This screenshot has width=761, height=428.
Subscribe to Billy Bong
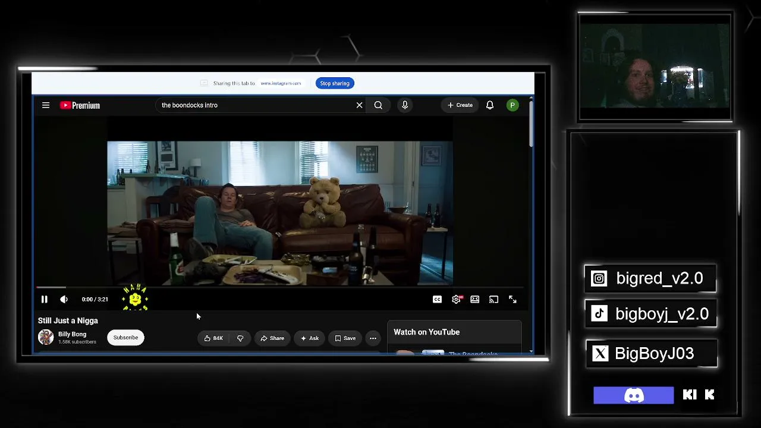[125, 338]
